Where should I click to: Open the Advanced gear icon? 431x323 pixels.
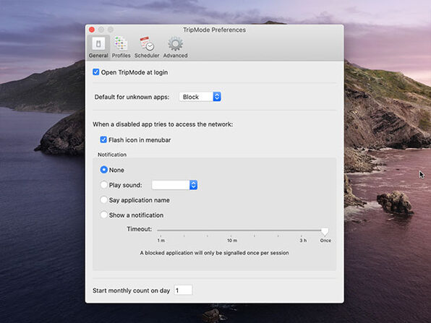click(176, 44)
